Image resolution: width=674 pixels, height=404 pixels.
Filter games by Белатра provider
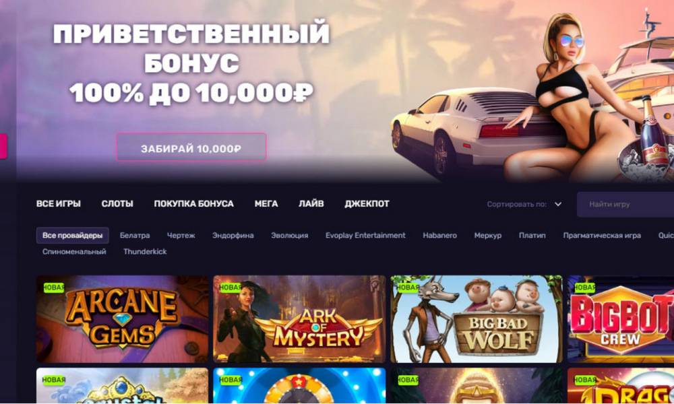click(135, 235)
